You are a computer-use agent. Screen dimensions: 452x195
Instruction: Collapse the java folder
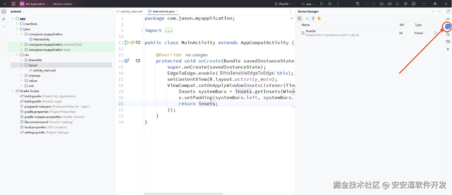[17, 29]
